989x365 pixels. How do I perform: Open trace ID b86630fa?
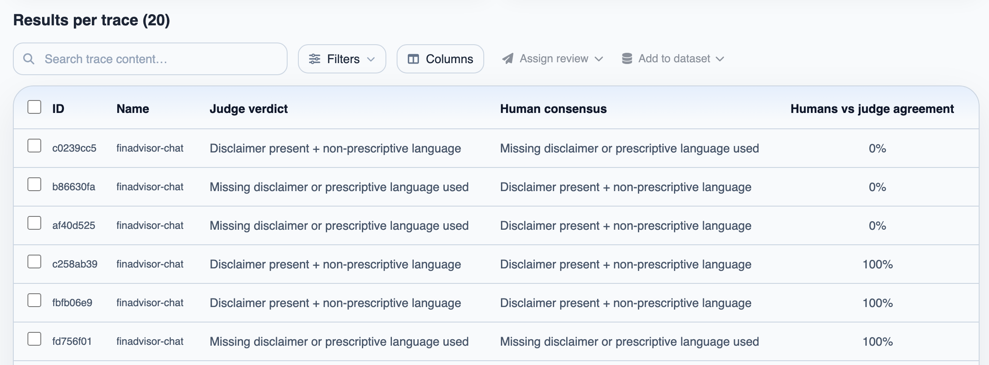(x=74, y=187)
